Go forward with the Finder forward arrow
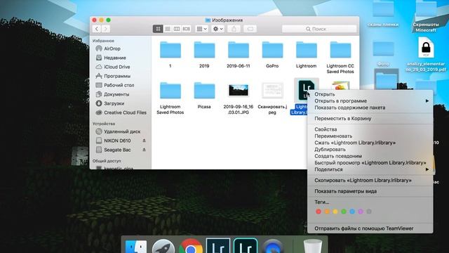This screenshot has width=449, height=253. pyautogui.click(x=106, y=29)
